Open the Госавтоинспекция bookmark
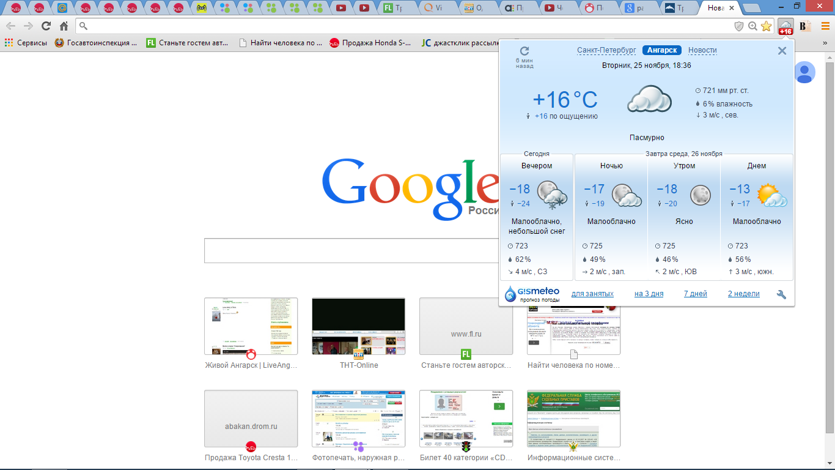 pyautogui.click(x=96, y=43)
